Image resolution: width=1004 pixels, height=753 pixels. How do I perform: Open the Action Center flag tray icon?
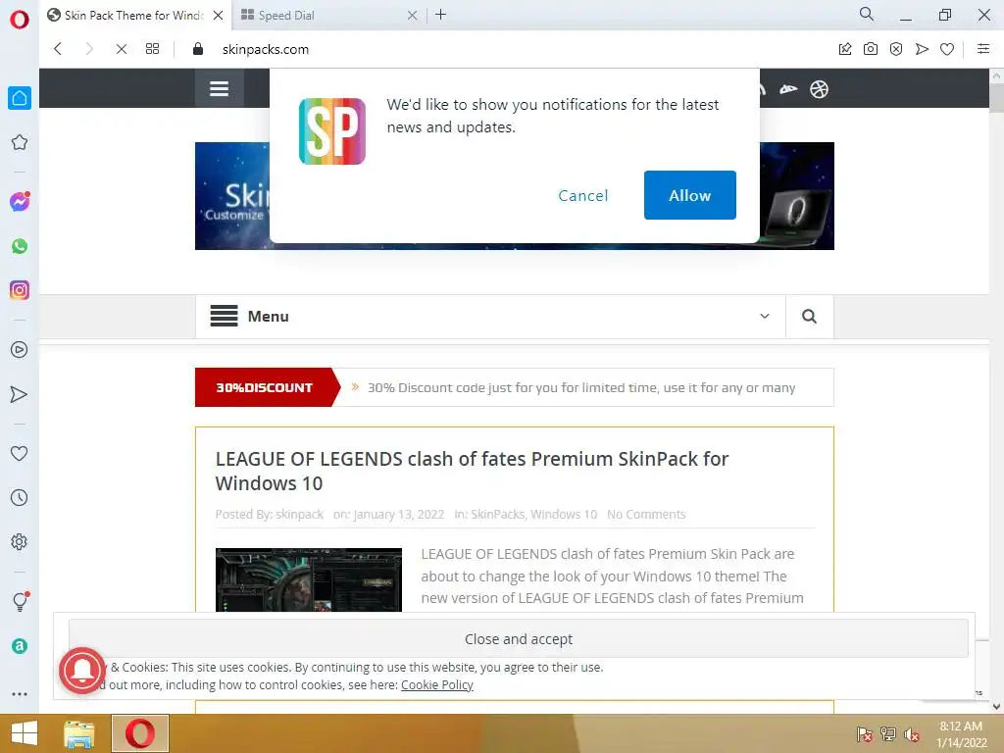(865, 734)
